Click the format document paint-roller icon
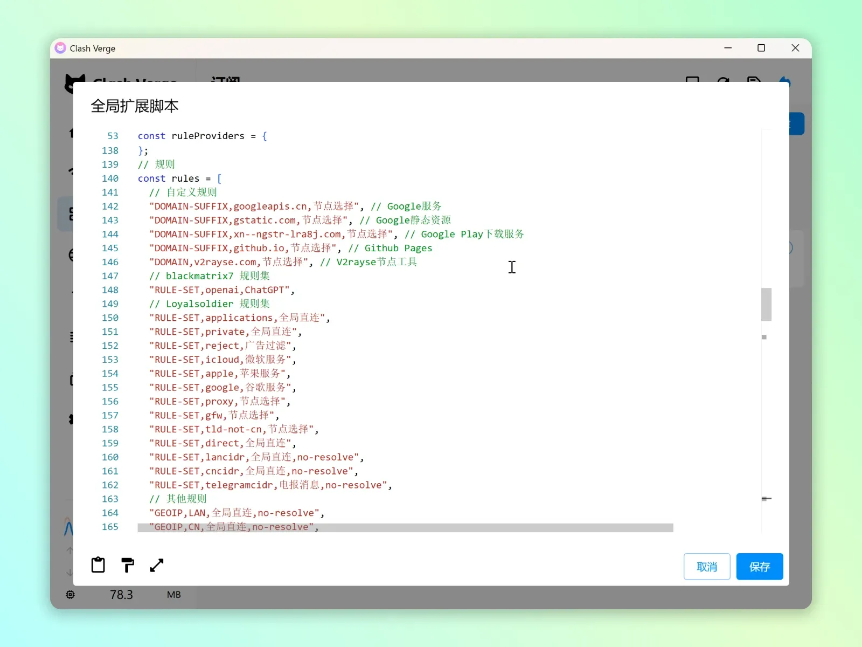The height and width of the screenshot is (647, 862). [128, 565]
